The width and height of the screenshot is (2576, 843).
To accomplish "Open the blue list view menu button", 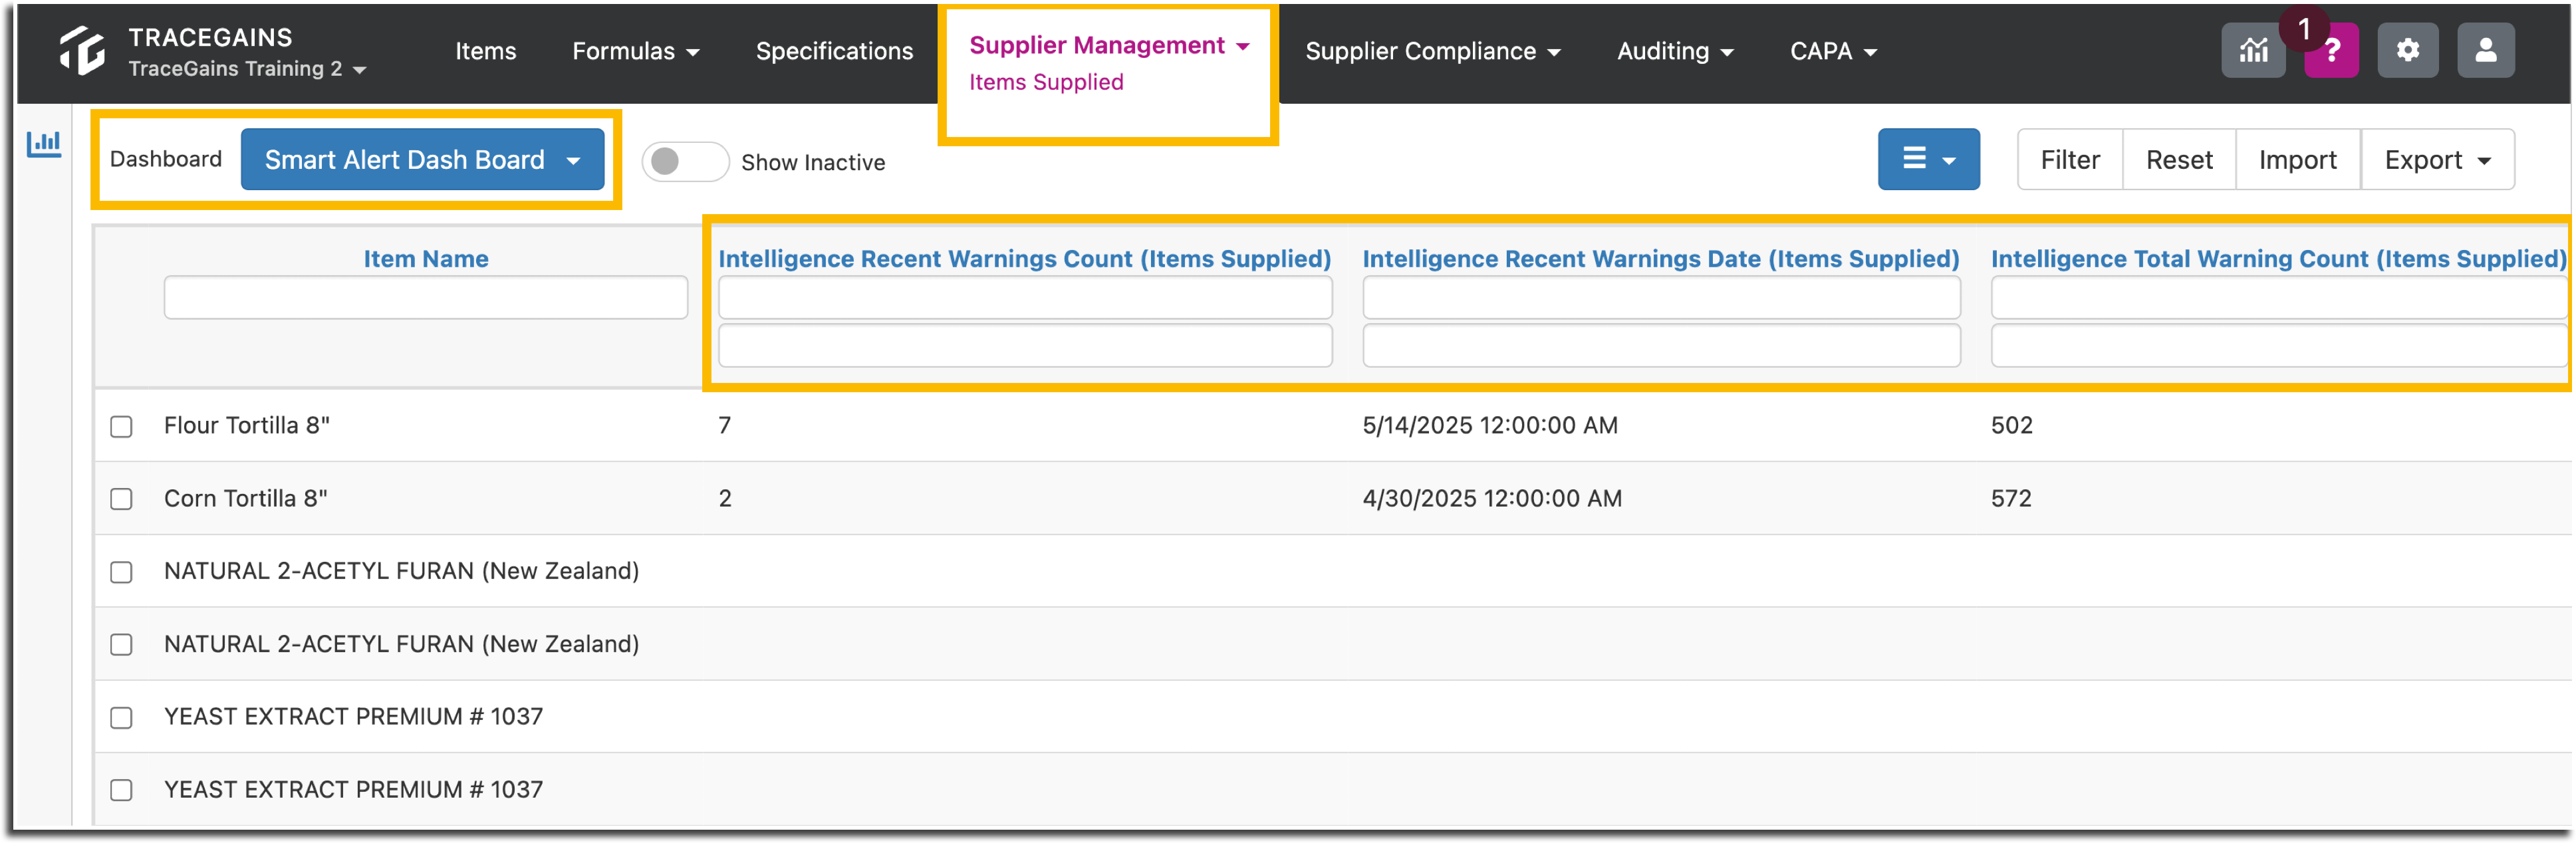I will point(1928,159).
